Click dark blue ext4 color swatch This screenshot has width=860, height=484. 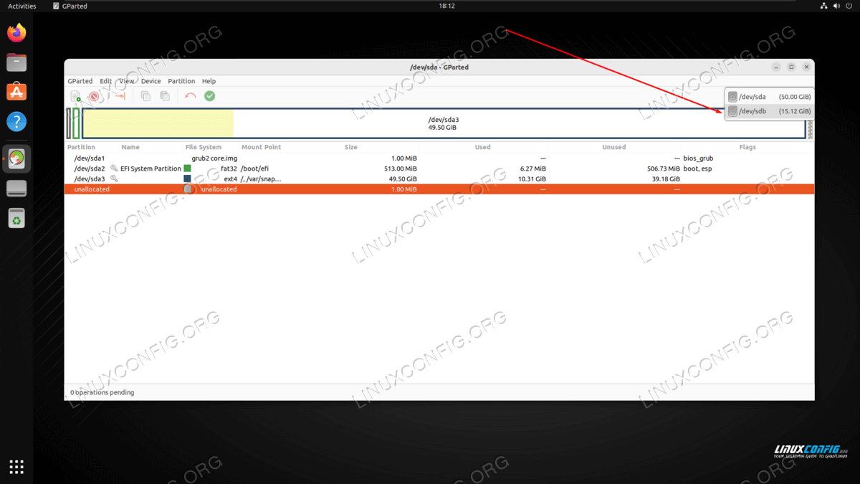(x=188, y=179)
